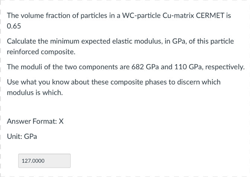
Task: Click the word 'Cu-matrix' in the first line
Action: [x=179, y=16]
